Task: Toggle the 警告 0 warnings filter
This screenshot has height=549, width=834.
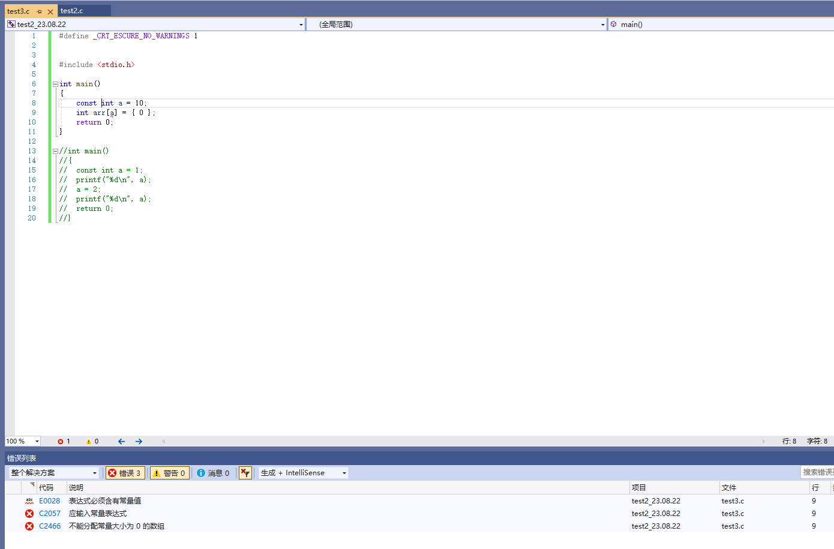Action: pyautogui.click(x=169, y=473)
